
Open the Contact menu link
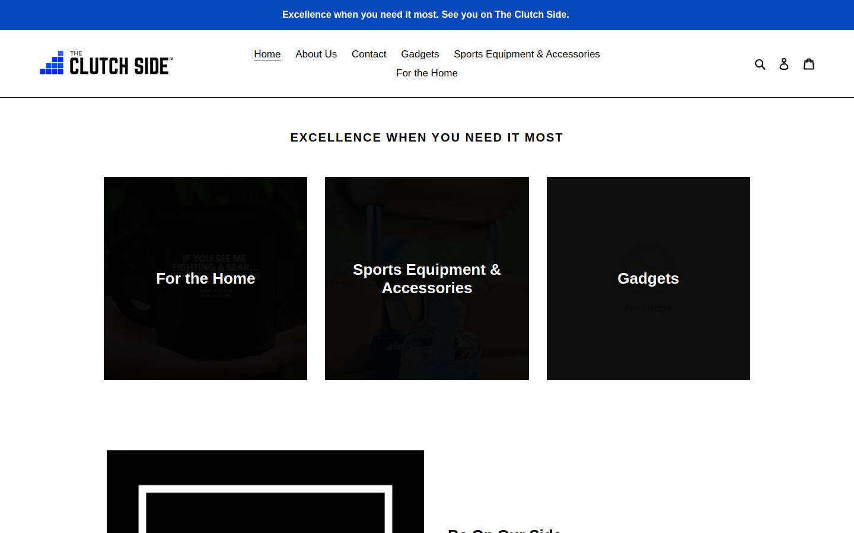coord(369,54)
